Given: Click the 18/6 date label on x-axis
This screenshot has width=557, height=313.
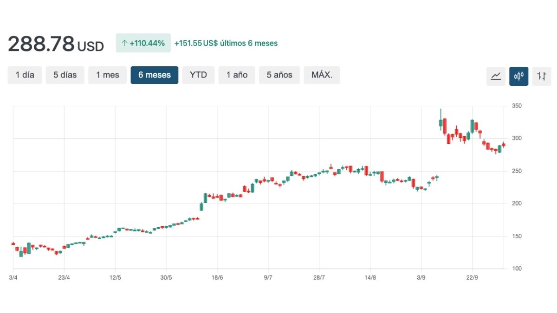Looking at the screenshot, I should (217, 277).
